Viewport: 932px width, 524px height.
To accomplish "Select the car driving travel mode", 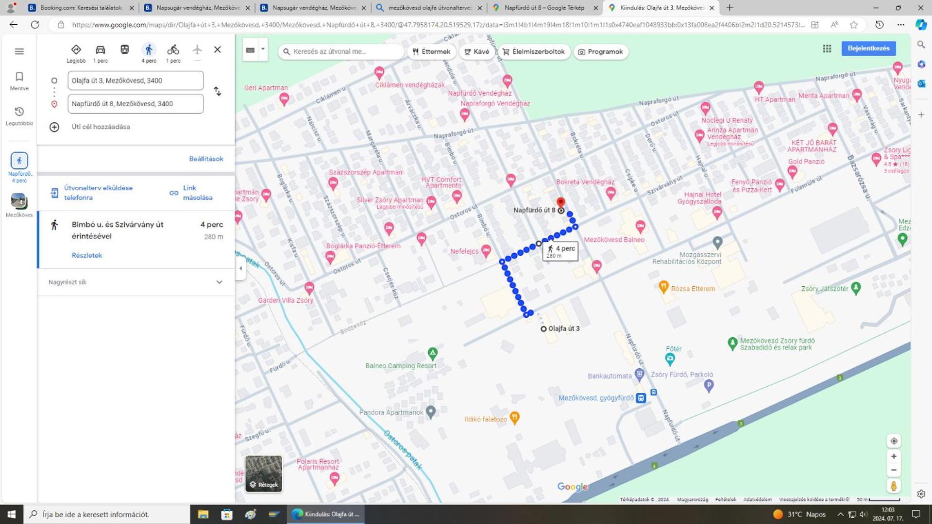I will click(101, 53).
